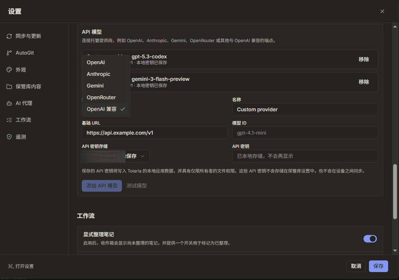Image resolution: width=399 pixels, height=280 pixels.
Task: Click 保存 button at bottom right
Action: (x=379, y=266)
